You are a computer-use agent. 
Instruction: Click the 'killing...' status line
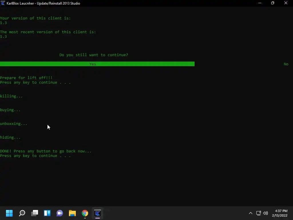pos(11,96)
